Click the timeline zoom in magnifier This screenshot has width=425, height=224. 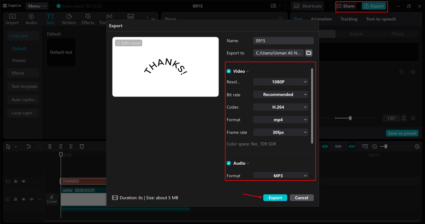click(x=417, y=146)
